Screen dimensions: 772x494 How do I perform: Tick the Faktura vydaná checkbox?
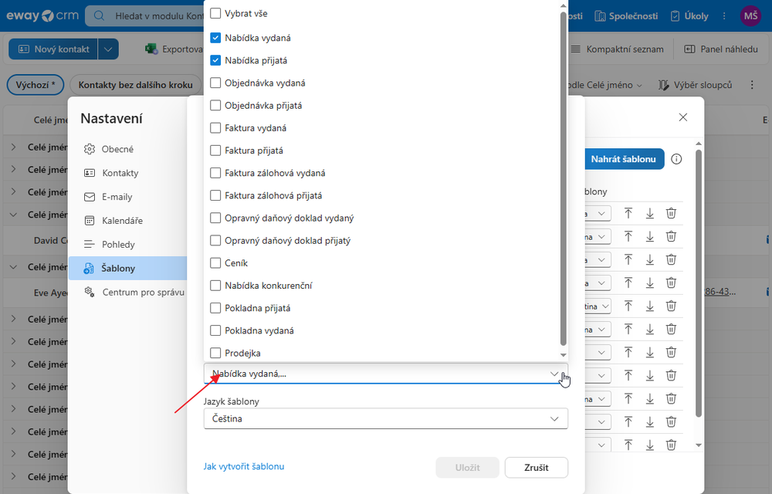click(215, 128)
